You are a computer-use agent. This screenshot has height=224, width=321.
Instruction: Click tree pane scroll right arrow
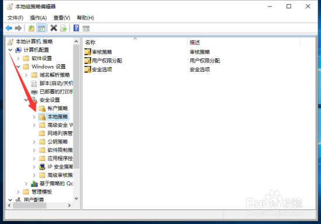click(69, 205)
